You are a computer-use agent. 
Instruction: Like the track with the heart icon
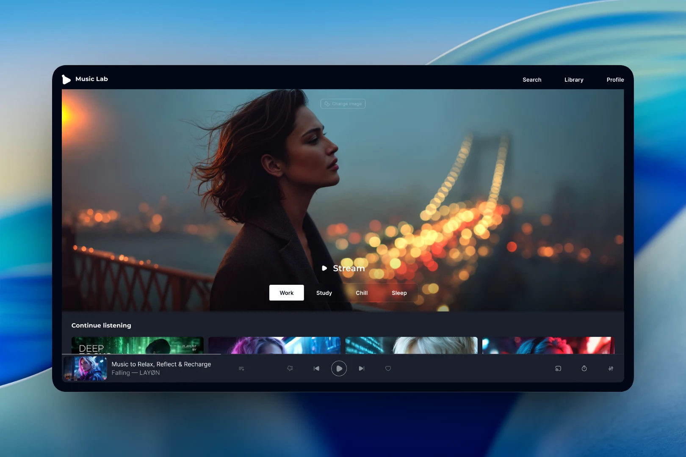388,369
